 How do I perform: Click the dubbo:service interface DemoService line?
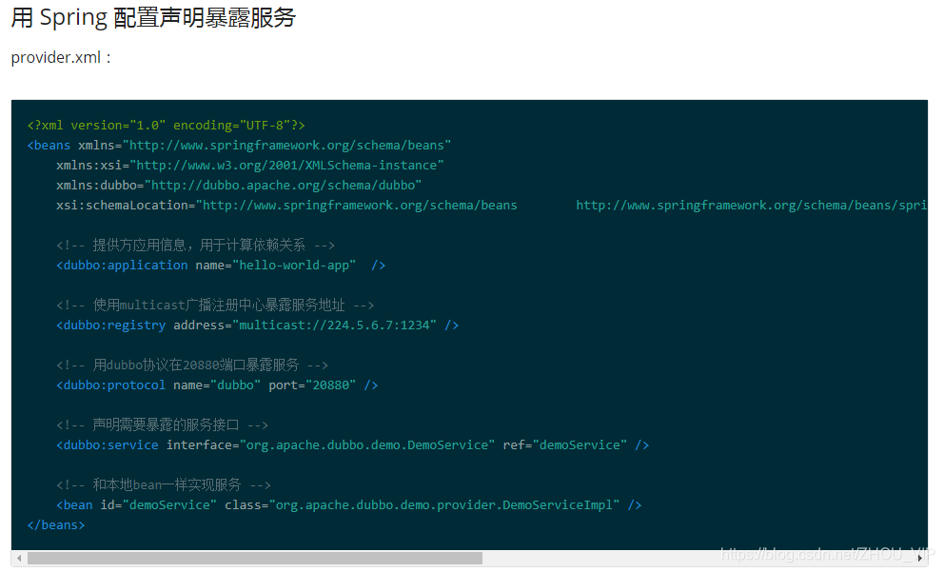352,445
